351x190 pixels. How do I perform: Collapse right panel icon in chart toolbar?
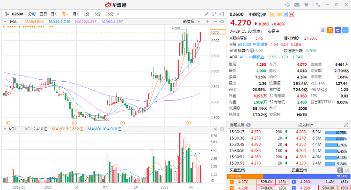tap(222, 14)
